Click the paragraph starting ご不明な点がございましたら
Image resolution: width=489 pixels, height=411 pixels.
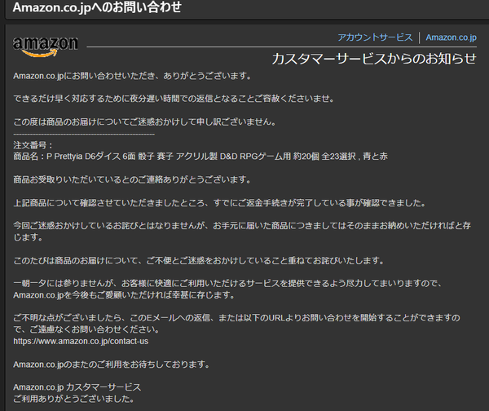(x=236, y=324)
